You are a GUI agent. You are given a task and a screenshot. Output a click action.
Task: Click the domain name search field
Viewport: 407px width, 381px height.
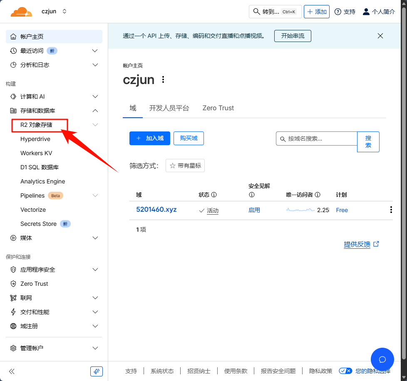(x=320, y=139)
